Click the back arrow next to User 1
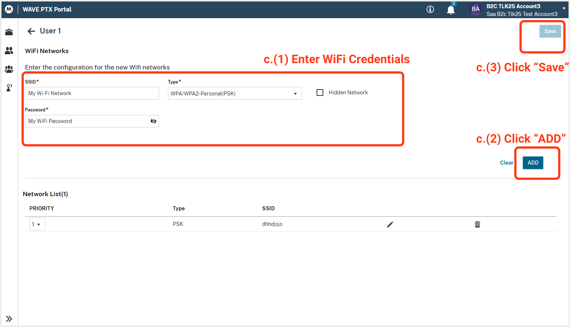 [x=31, y=31]
